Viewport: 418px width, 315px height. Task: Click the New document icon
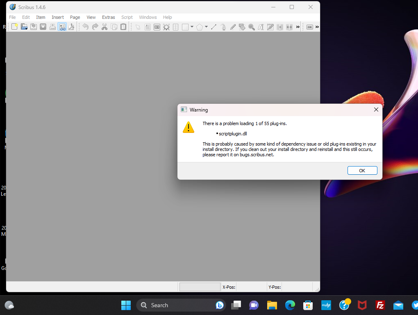click(x=14, y=27)
